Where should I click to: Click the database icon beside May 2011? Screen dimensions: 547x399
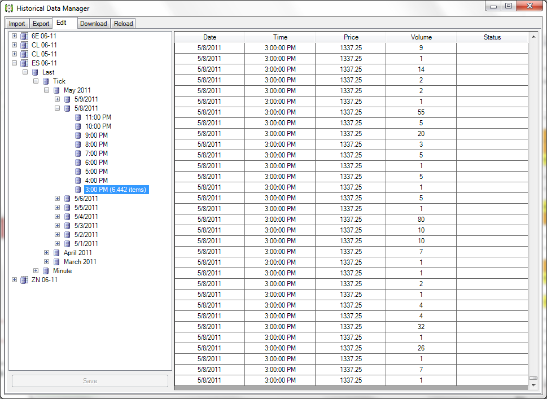[x=56, y=90]
